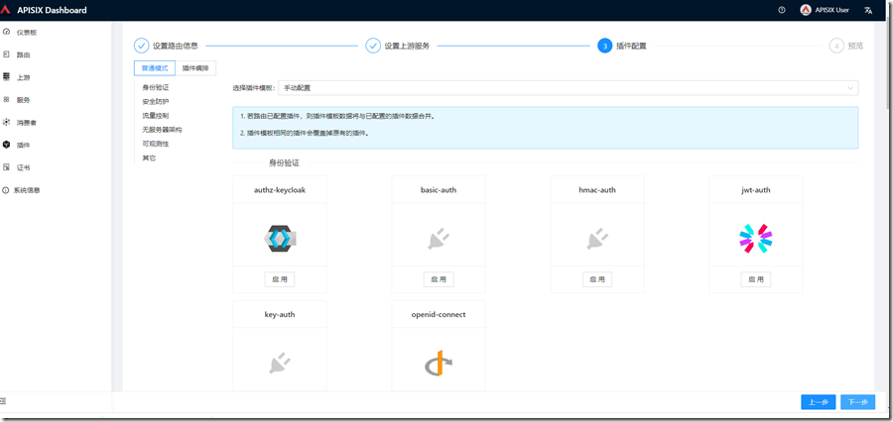This screenshot has width=893, height=422.
Task: Click the step 3 插件配置 circle
Action: [605, 46]
